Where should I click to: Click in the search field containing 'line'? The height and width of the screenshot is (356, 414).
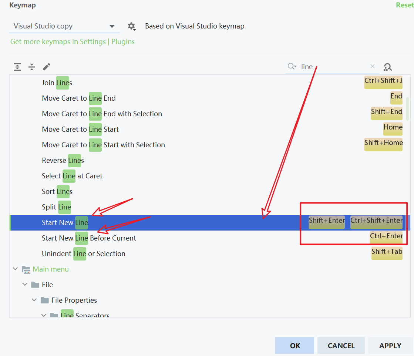click(333, 67)
